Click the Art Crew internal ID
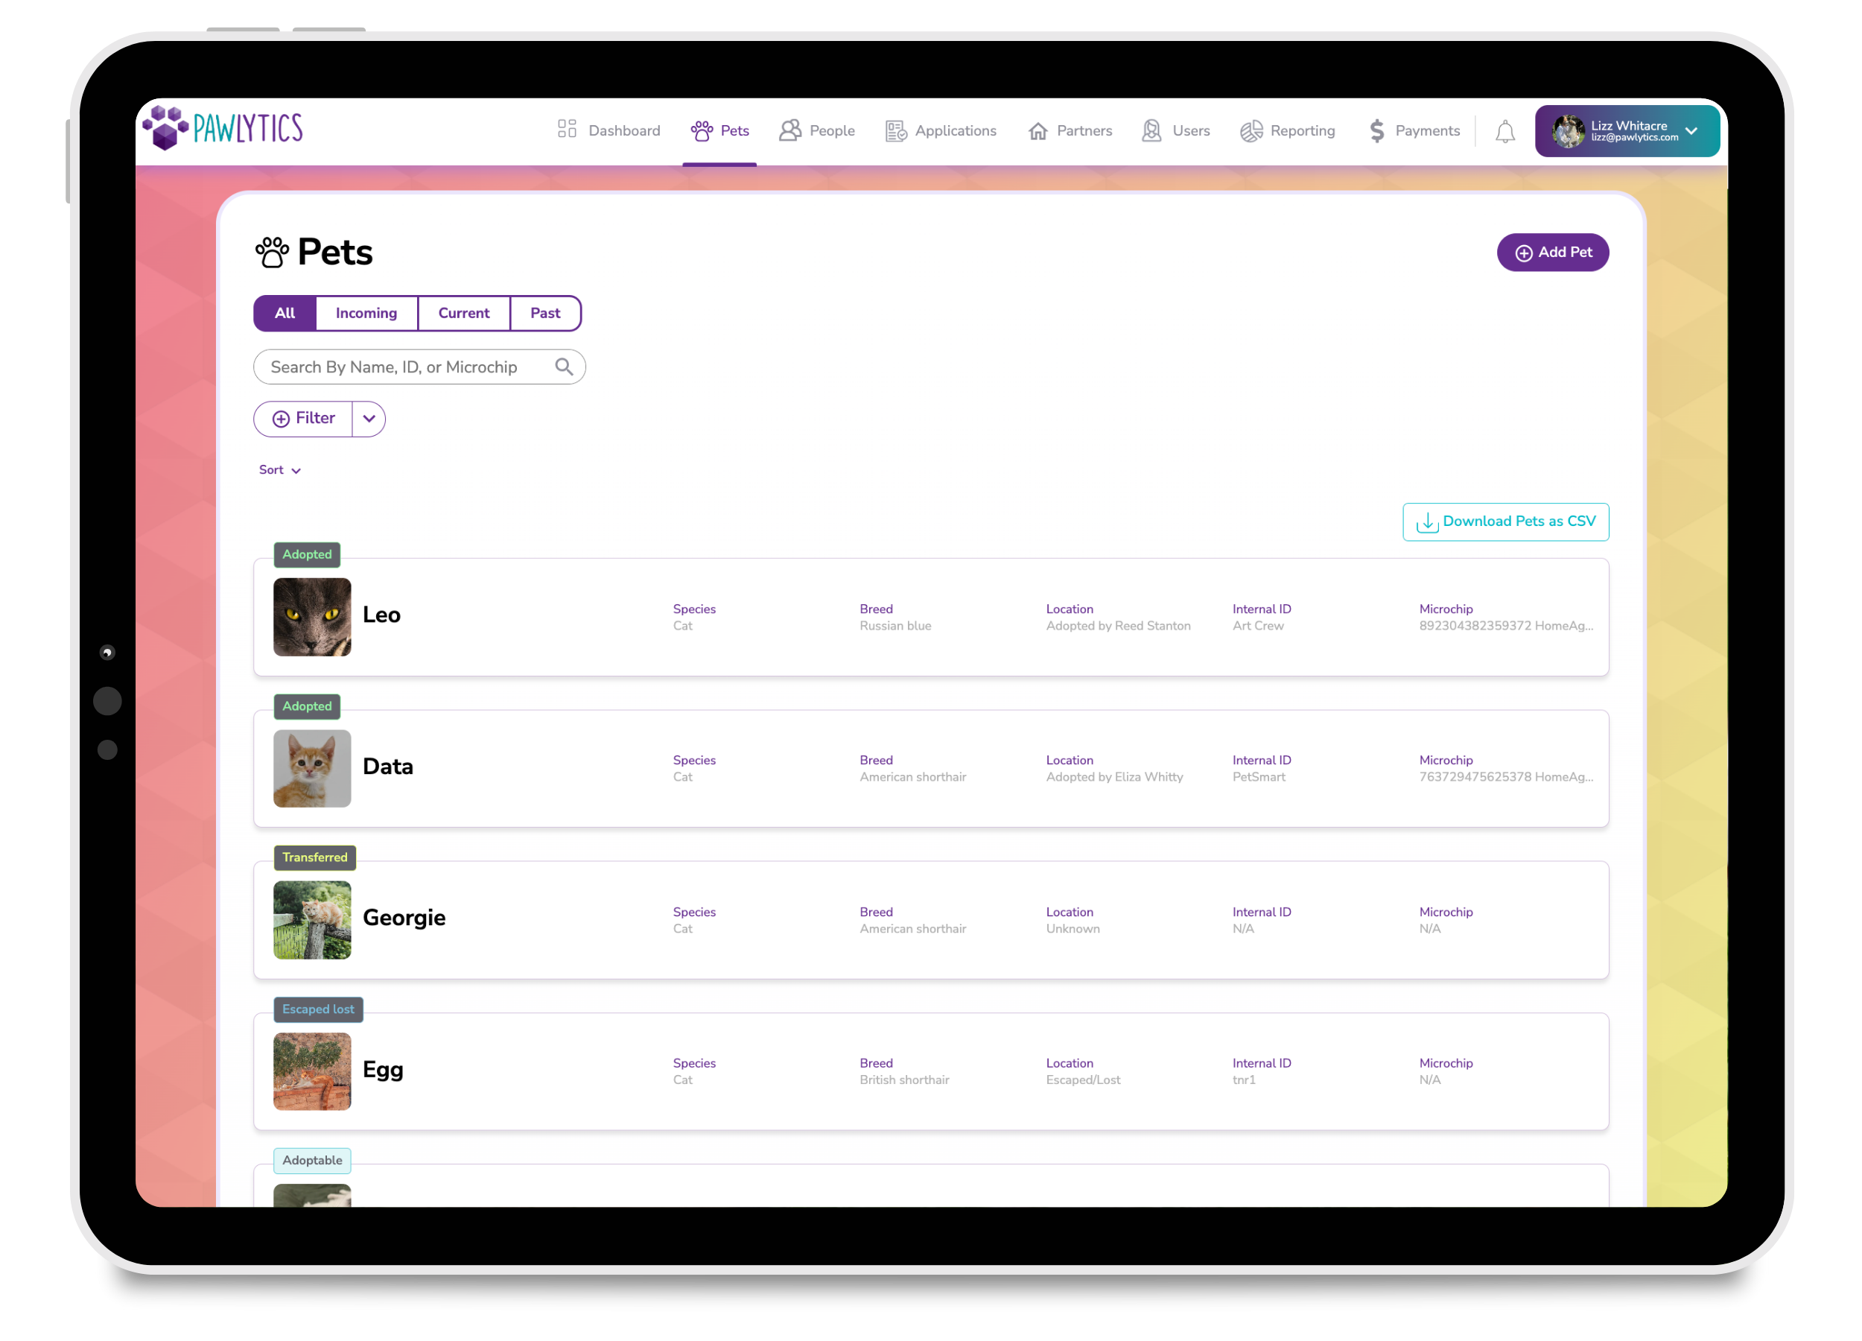 click(1258, 626)
